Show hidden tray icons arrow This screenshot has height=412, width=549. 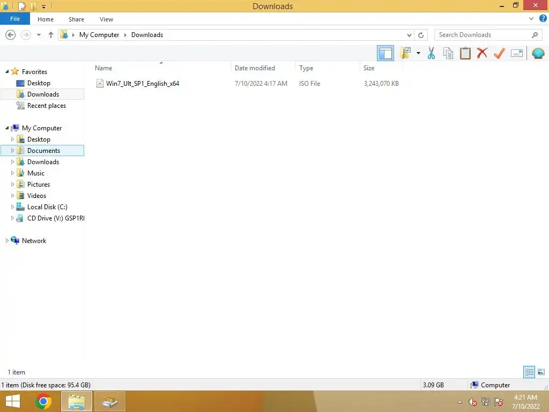pyautogui.click(x=459, y=402)
